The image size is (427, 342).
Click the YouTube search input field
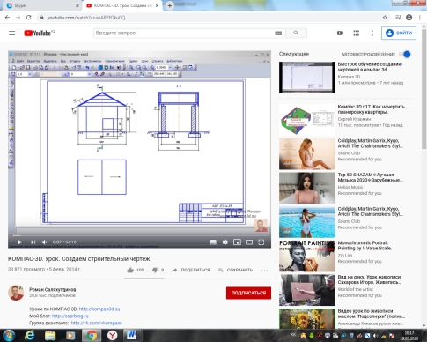pyautogui.click(x=184, y=33)
